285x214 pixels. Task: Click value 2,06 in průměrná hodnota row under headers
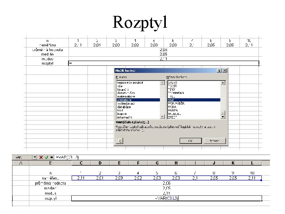[167, 183]
